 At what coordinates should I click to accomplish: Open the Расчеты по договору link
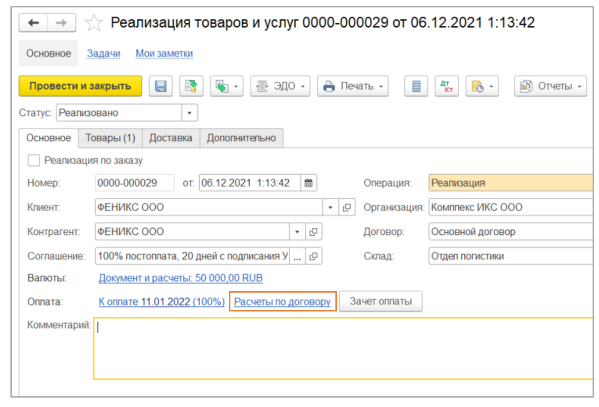click(x=282, y=302)
